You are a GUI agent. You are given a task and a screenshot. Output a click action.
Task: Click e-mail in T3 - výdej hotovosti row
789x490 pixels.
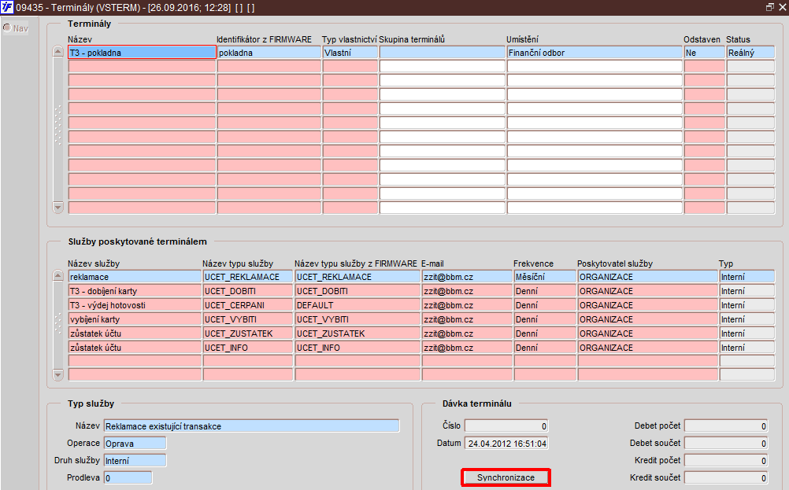click(x=467, y=304)
